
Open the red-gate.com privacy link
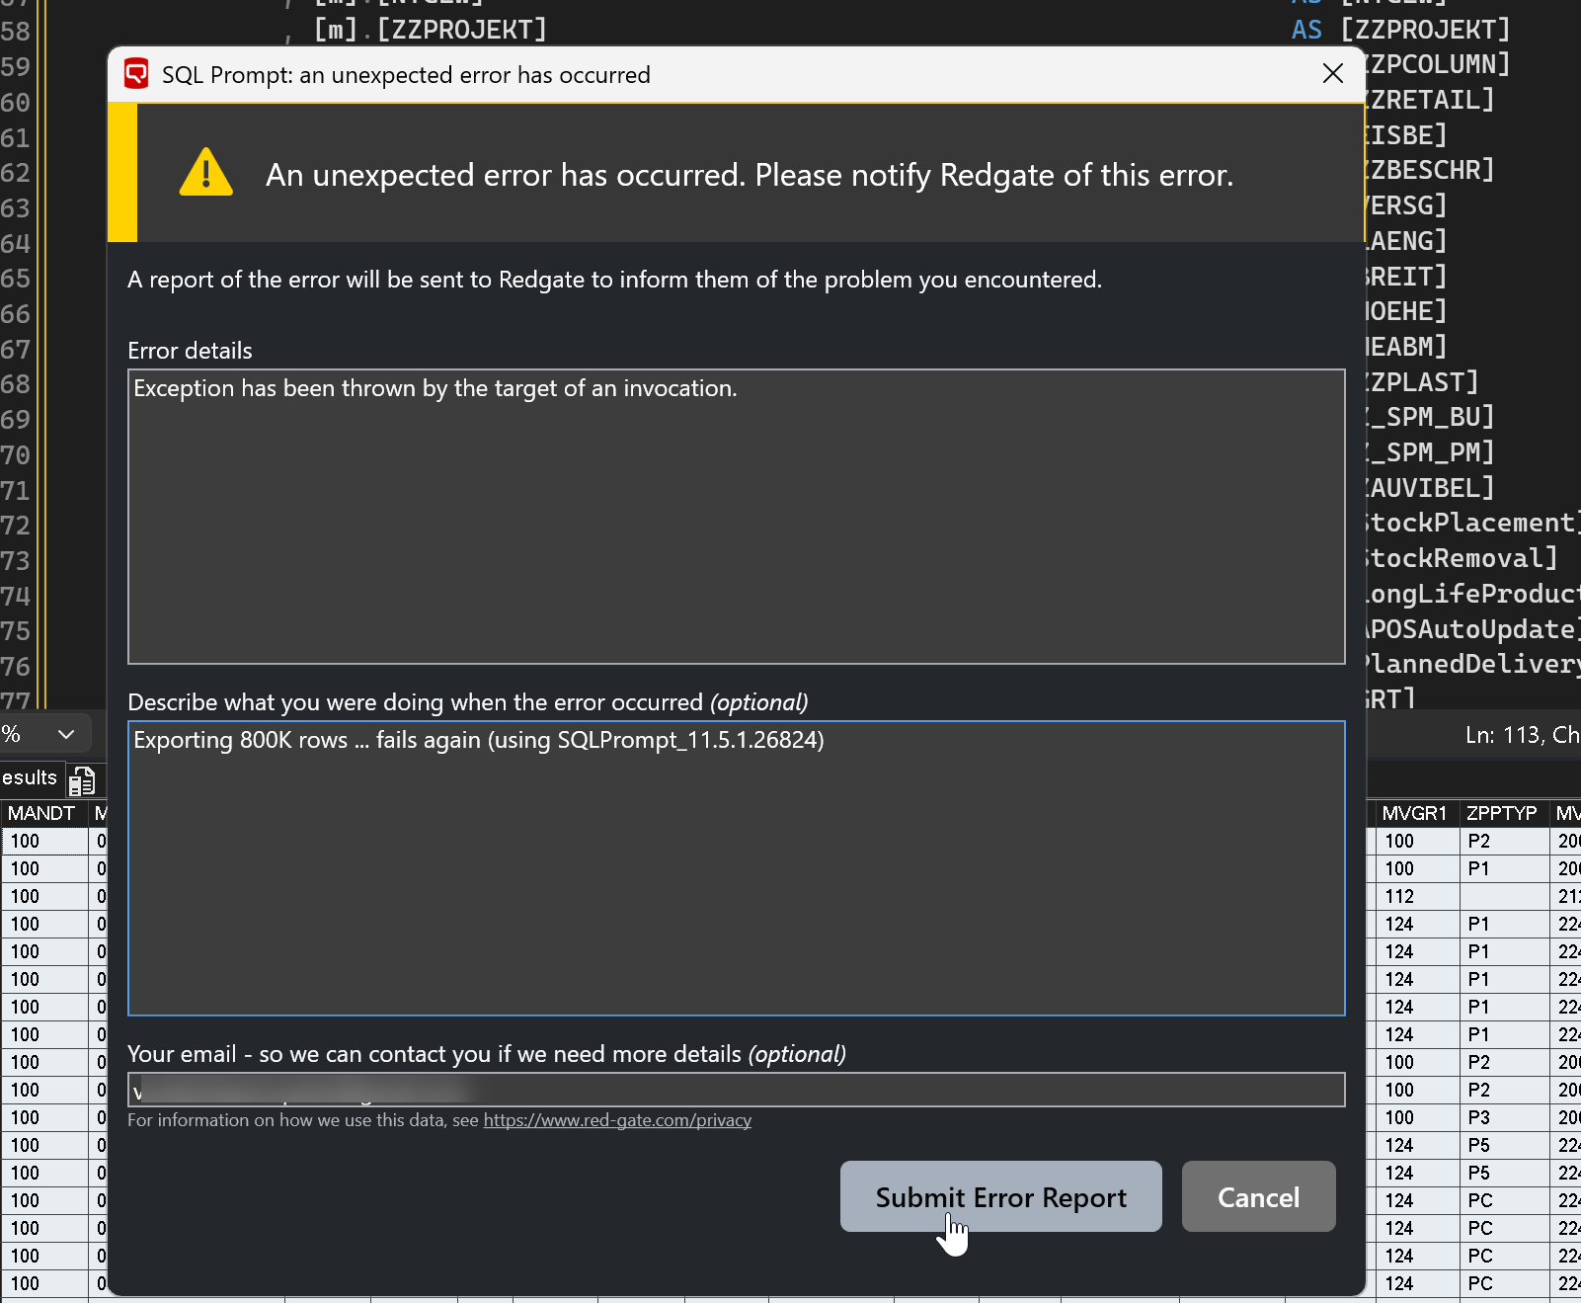pyautogui.click(x=617, y=1120)
